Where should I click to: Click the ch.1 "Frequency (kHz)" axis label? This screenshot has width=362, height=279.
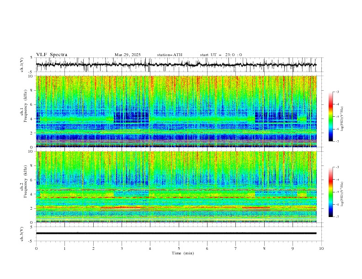click(26, 106)
